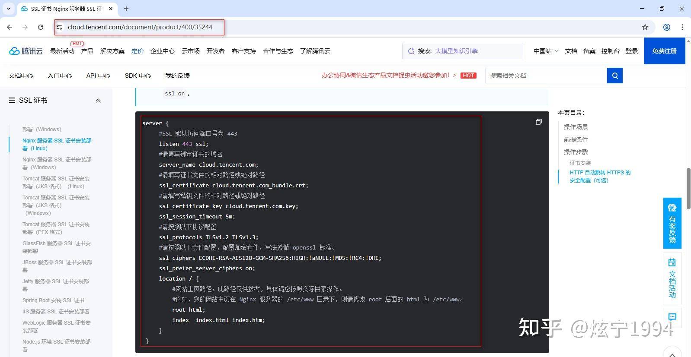
Task: Open the 控制台 link
Action: 610,51
